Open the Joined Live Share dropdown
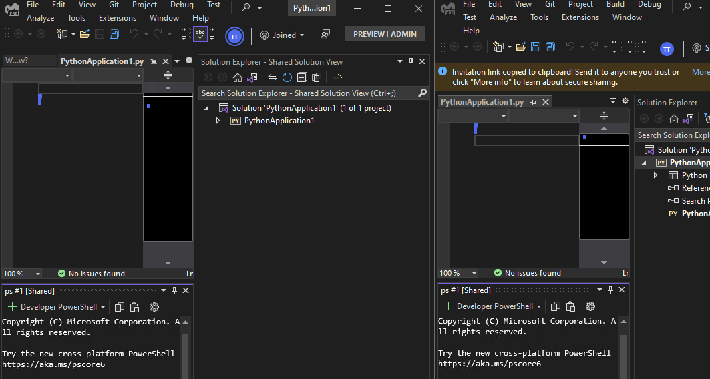This screenshot has width=710, height=379. pos(302,35)
